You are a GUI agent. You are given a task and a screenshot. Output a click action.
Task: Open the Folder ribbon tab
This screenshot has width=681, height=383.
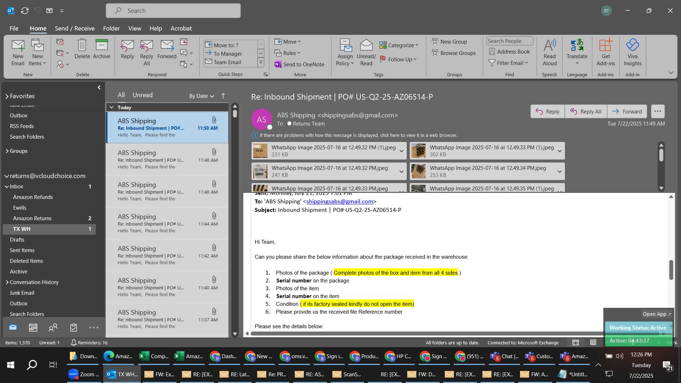(x=111, y=28)
